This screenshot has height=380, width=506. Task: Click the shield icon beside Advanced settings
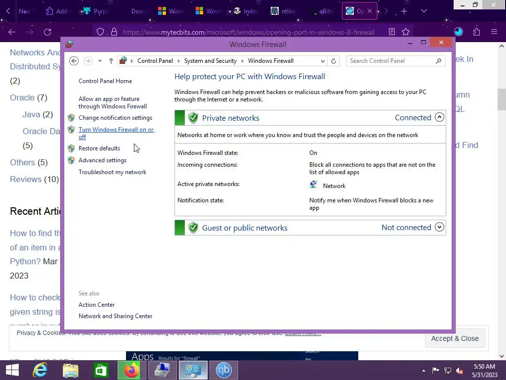click(71, 160)
